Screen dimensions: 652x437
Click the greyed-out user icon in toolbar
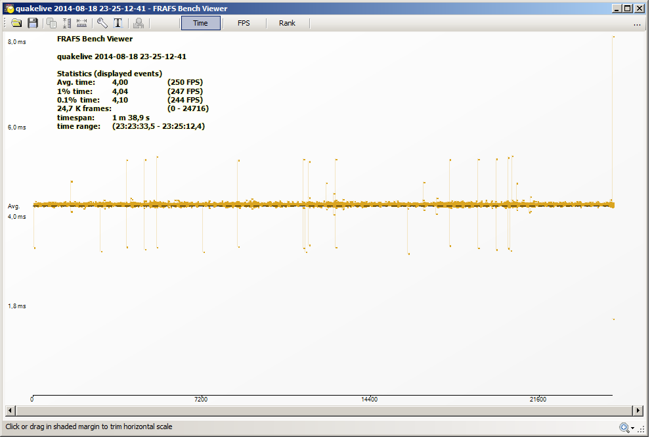click(139, 23)
